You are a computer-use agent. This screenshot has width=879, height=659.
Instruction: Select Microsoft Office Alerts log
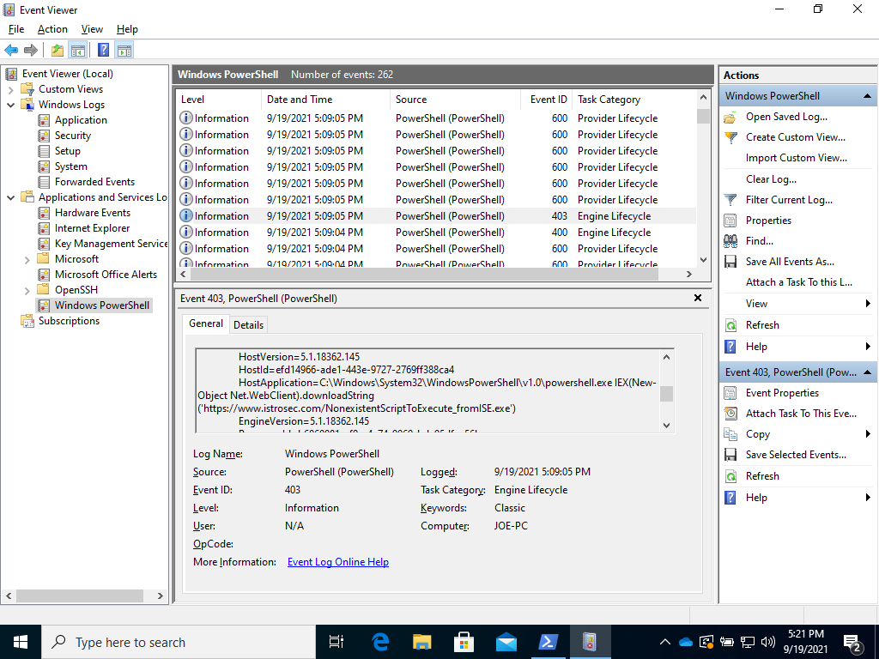106,275
